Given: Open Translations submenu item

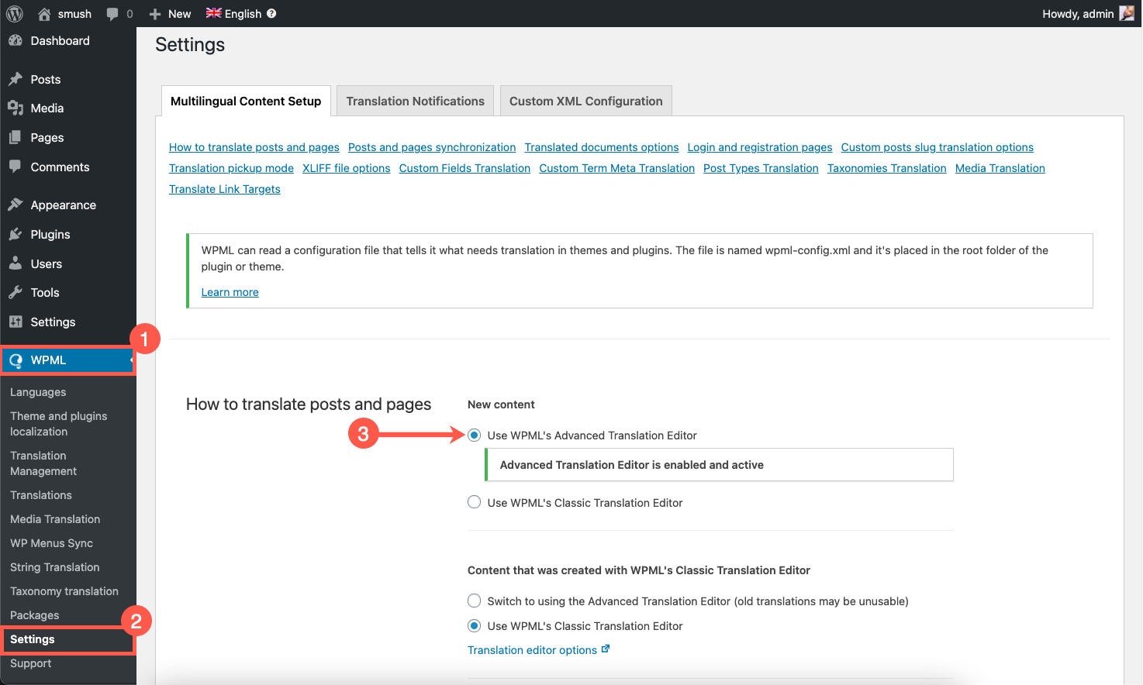Looking at the screenshot, I should pos(41,495).
